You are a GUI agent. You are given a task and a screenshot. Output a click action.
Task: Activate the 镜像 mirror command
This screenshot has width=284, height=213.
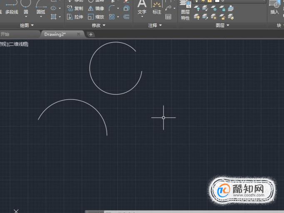point(96,8)
